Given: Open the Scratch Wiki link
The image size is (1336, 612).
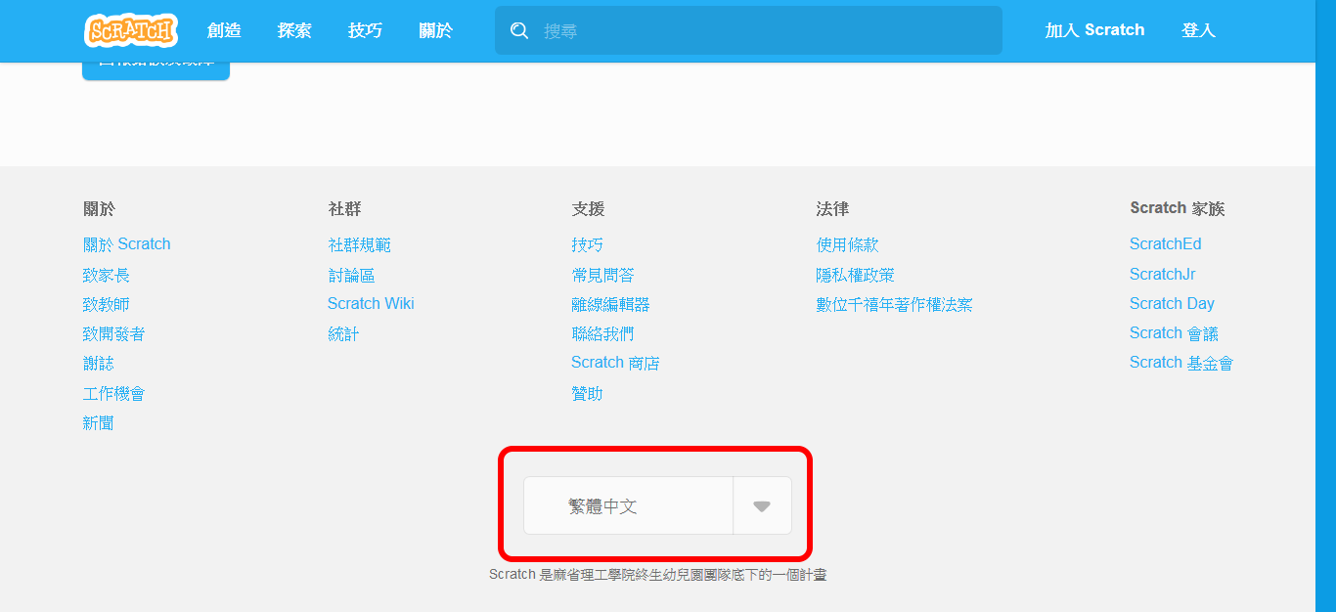Looking at the screenshot, I should click(371, 304).
